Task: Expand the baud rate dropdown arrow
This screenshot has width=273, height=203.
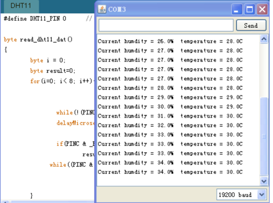Action: (x=262, y=194)
